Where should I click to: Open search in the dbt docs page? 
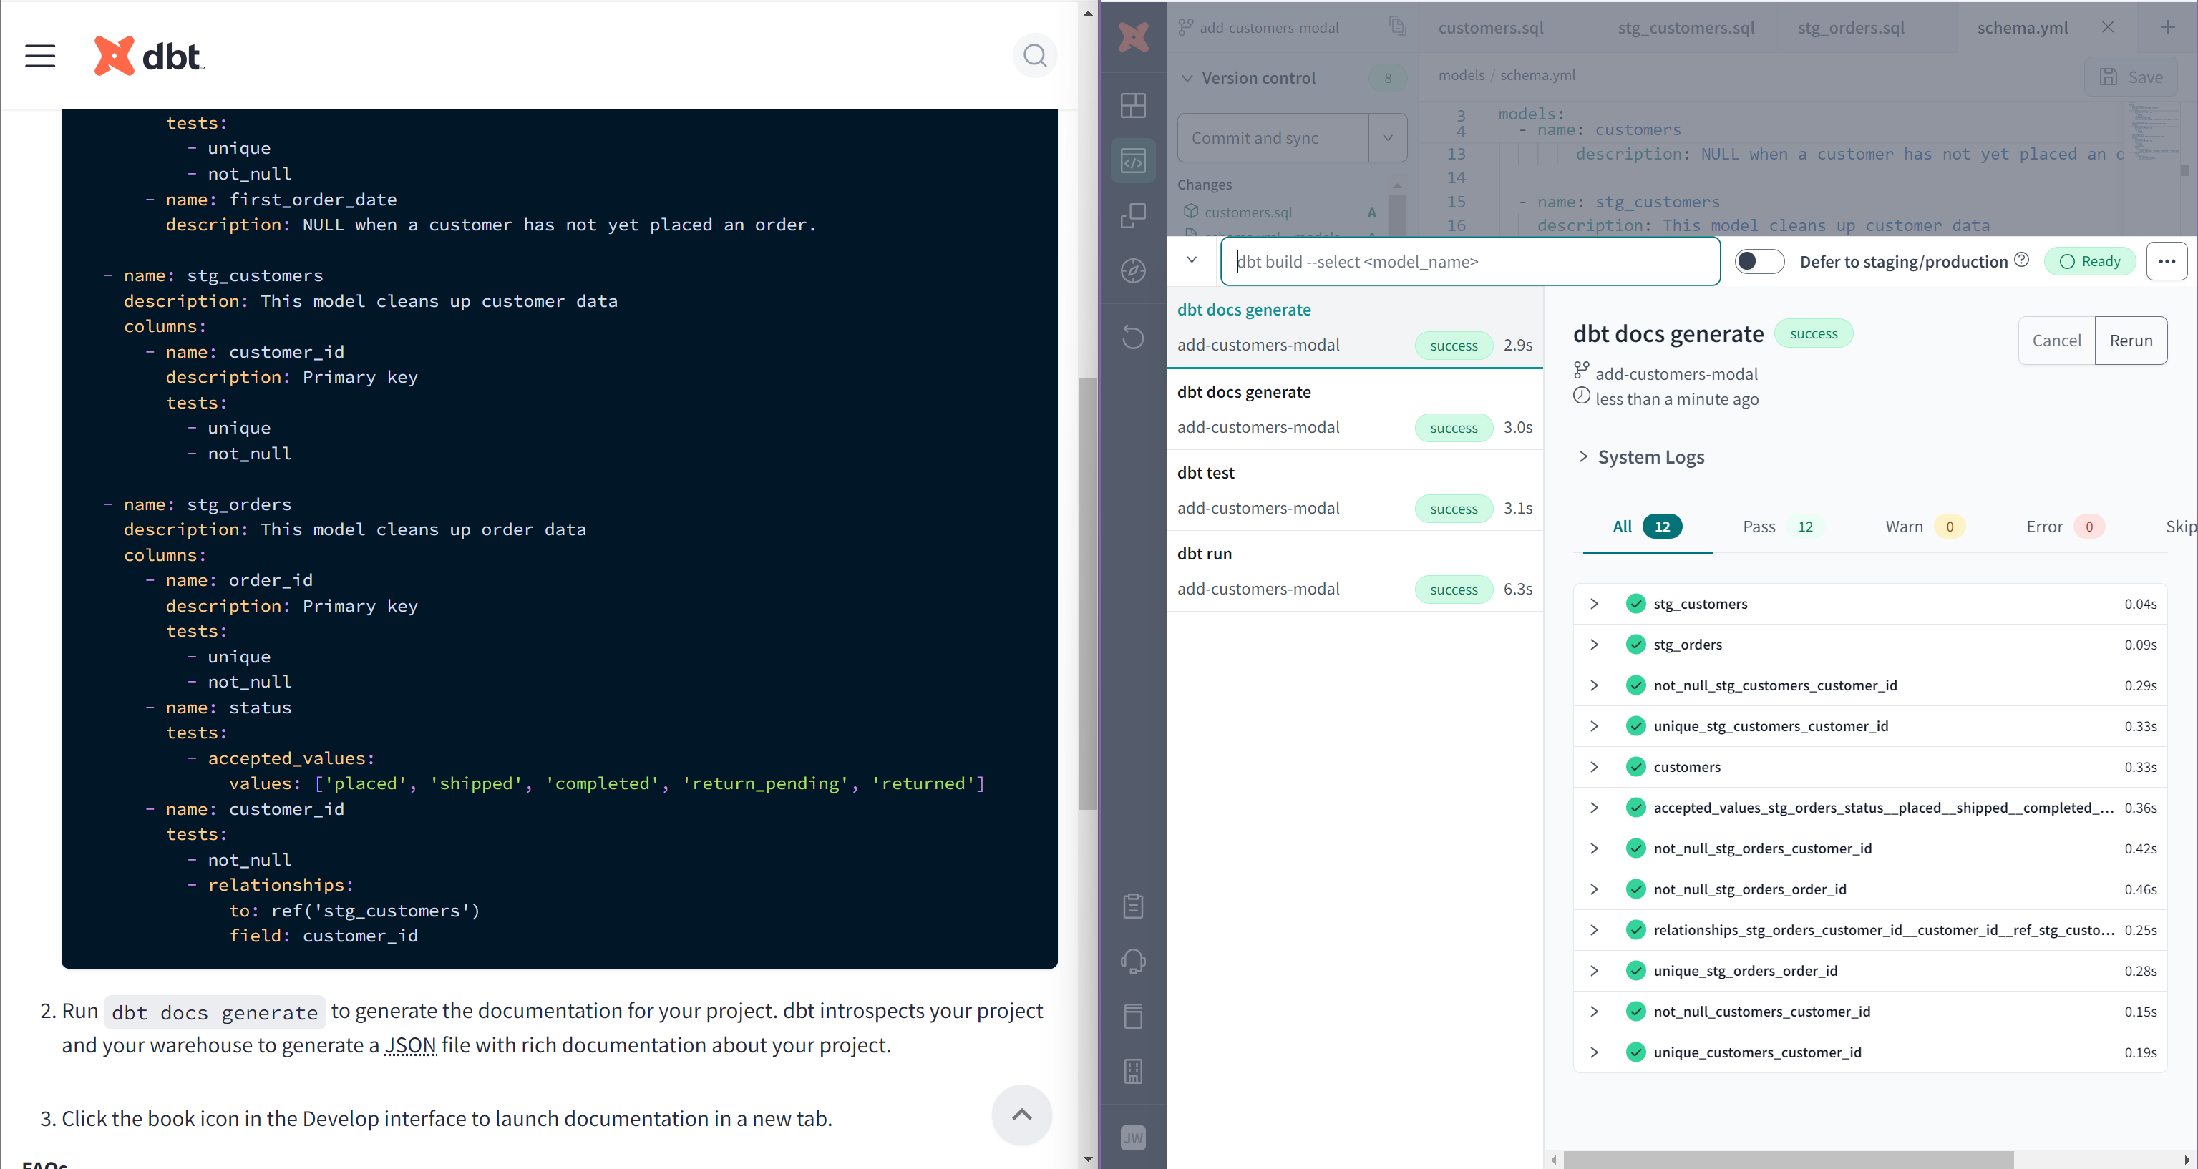coord(1034,57)
